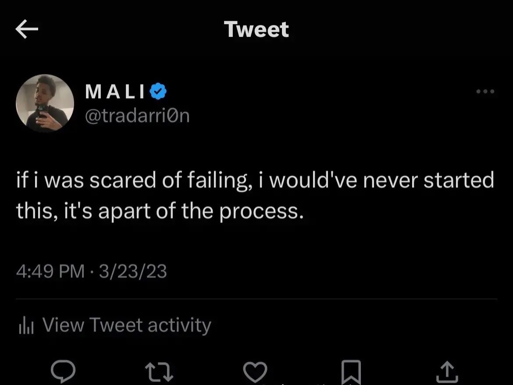The image size is (513, 385).
Task: Tap the blue verified badge
Action: click(158, 91)
